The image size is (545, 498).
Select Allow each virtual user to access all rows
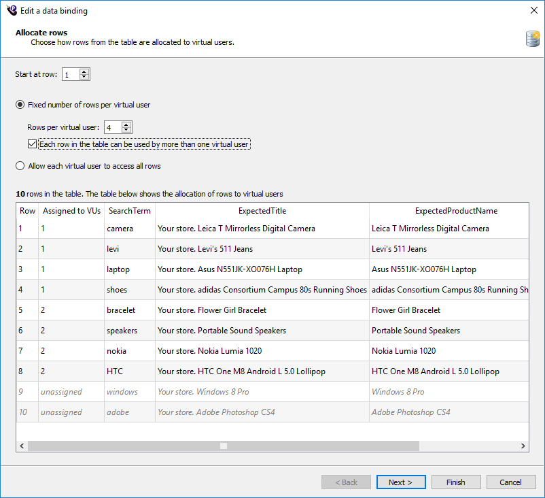pos(20,166)
